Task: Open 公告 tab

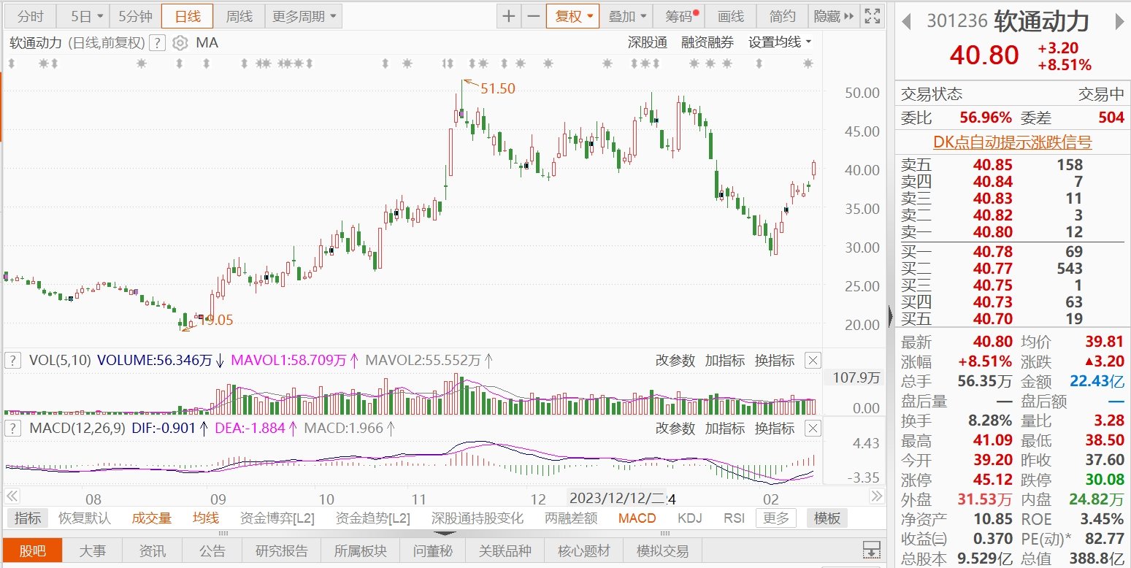Action: pos(212,551)
